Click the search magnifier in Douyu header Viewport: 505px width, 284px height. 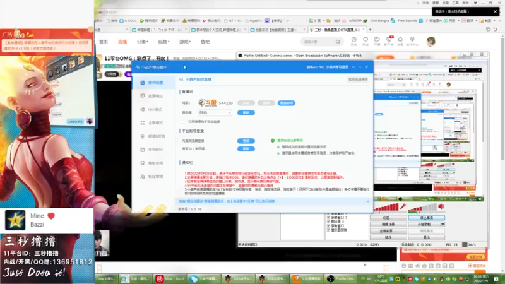point(338,42)
